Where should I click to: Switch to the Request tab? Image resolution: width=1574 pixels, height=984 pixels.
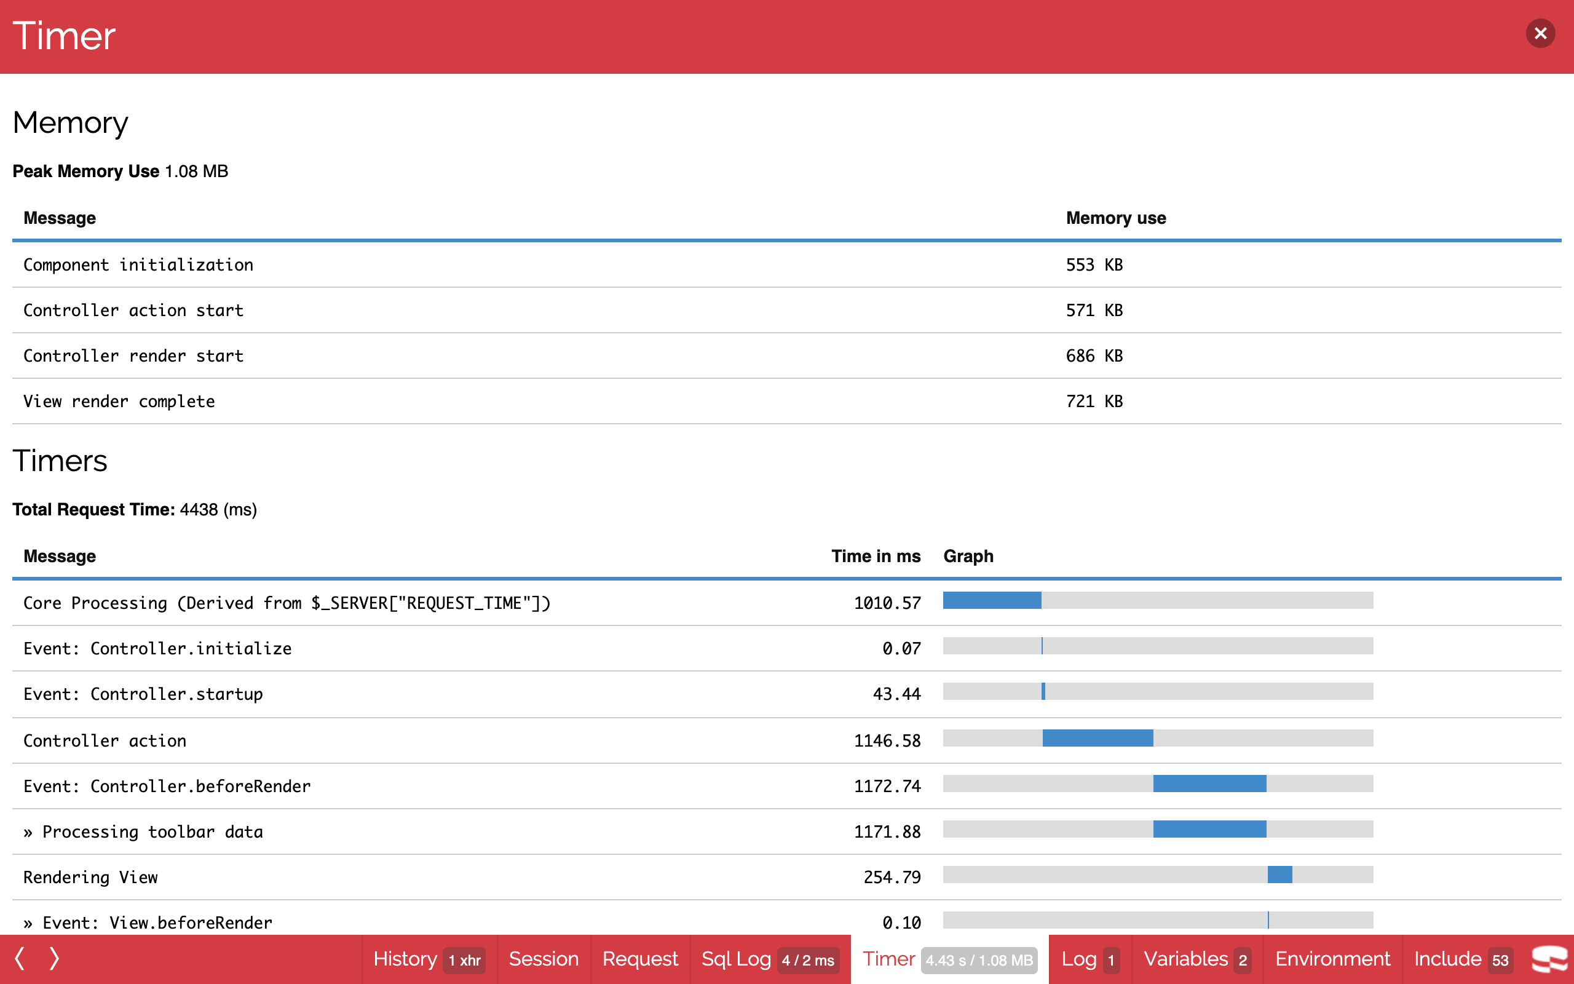pyautogui.click(x=640, y=959)
